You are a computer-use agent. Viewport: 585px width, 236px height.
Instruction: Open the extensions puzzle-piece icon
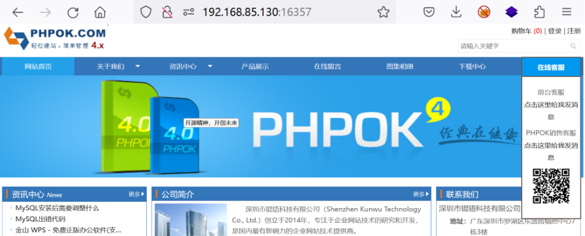tap(539, 13)
